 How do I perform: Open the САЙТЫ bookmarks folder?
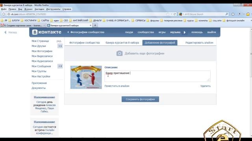[43, 20]
